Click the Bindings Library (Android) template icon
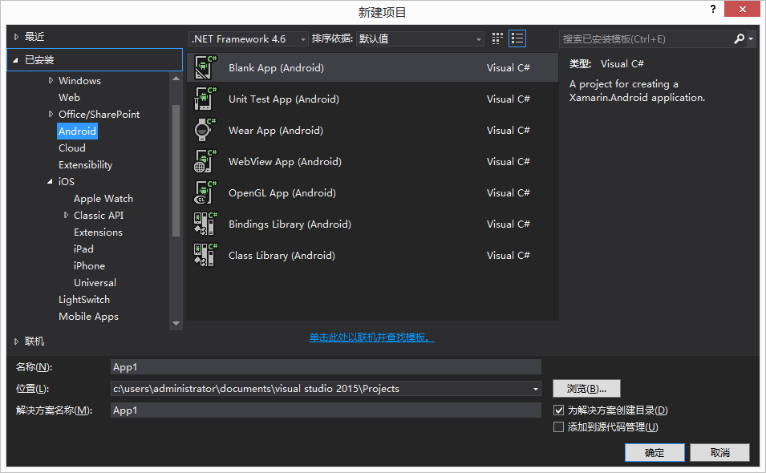This screenshot has height=473, width=766. coord(205,224)
